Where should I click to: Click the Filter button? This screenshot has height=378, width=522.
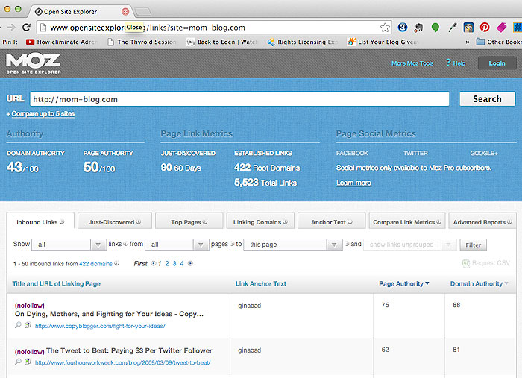(x=473, y=245)
